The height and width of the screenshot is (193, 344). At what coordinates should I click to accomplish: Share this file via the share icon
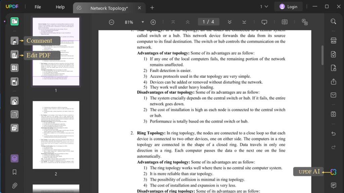tap(334, 82)
